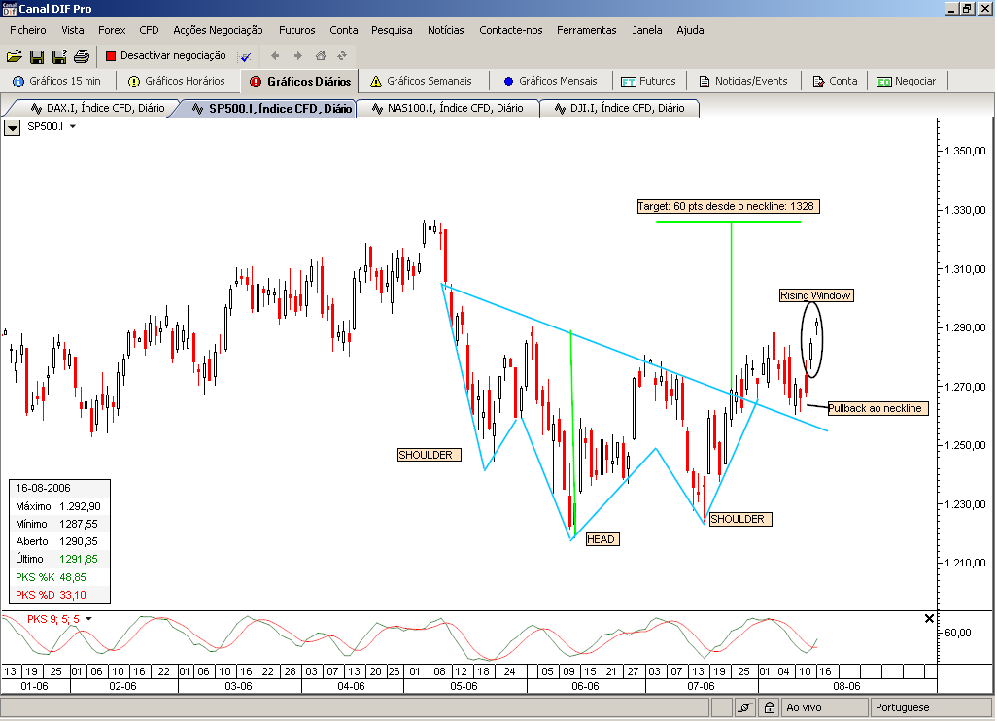Select DAX.I Índice CFD Diário chart tab
The image size is (997, 721).
coord(97,108)
